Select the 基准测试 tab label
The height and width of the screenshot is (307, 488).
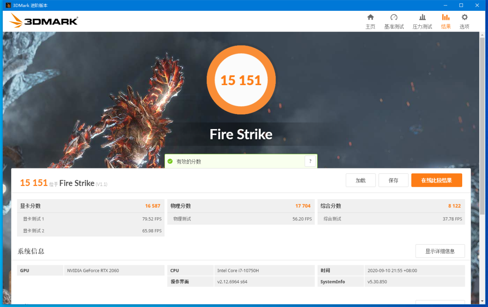[394, 27]
